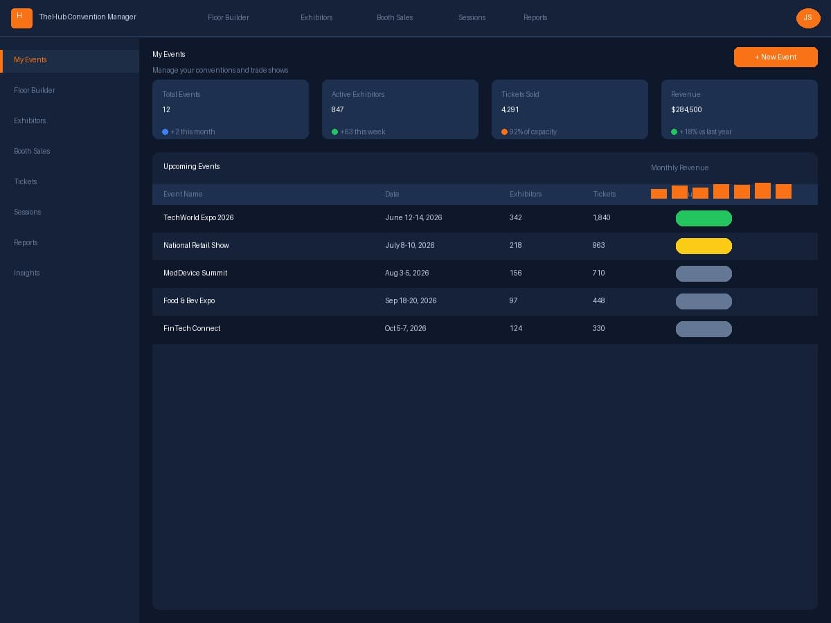Open the TechWorld Expo 2026 event
The height and width of the screenshot is (623, 831).
[199, 217]
